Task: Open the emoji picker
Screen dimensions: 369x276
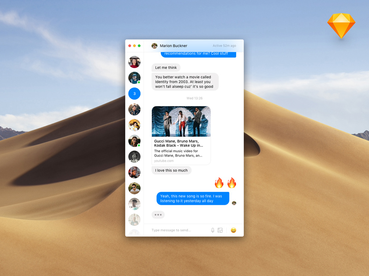Action: (x=233, y=230)
